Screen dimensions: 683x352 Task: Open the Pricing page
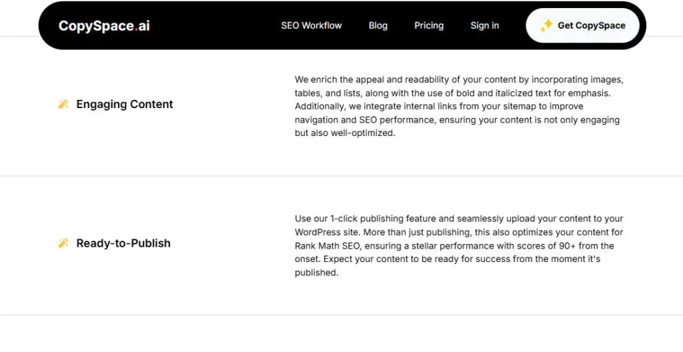(x=428, y=25)
